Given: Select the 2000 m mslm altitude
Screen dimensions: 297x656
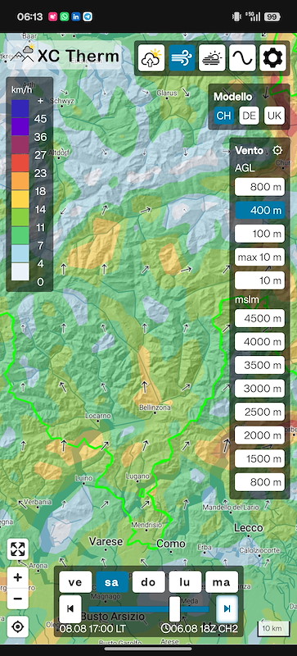Looking at the screenshot, I should coord(260,435).
